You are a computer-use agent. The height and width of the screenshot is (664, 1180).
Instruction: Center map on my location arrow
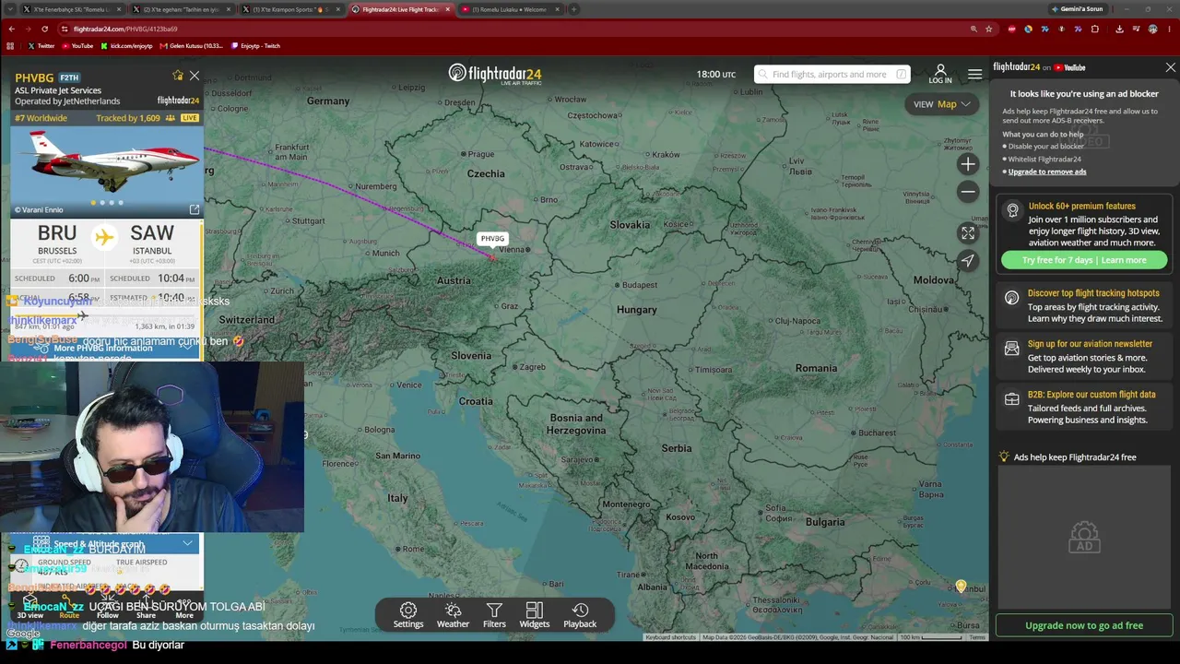tap(967, 261)
